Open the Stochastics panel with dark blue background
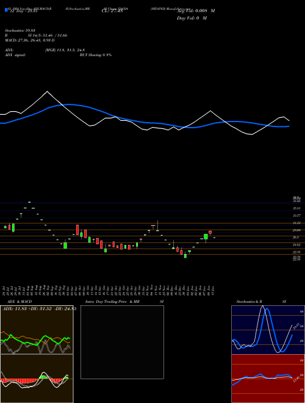This screenshot has width=305, height=403. coord(268,330)
